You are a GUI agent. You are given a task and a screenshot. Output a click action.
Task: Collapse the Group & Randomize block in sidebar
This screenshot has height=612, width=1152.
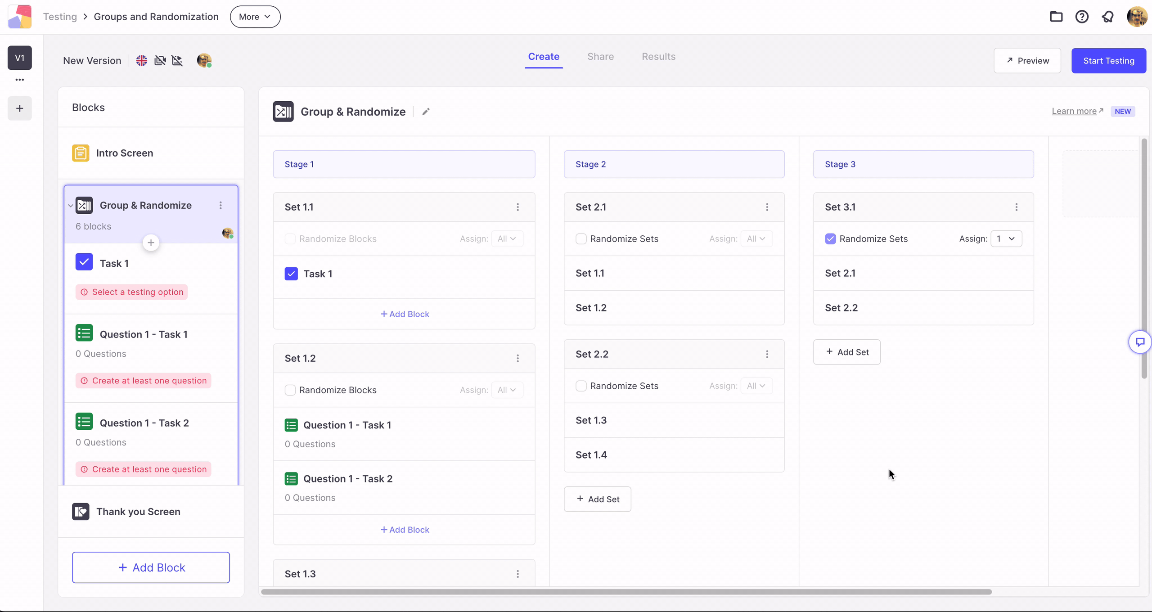(71, 206)
